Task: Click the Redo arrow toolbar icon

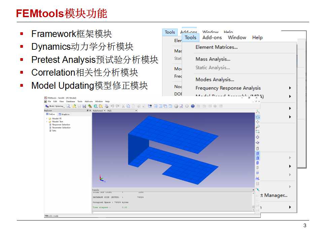Action: click(118, 106)
